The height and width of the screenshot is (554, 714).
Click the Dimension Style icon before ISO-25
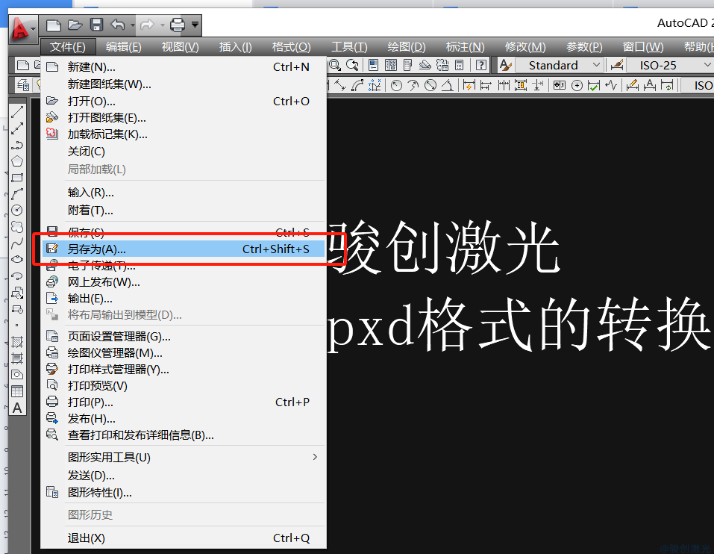616,65
